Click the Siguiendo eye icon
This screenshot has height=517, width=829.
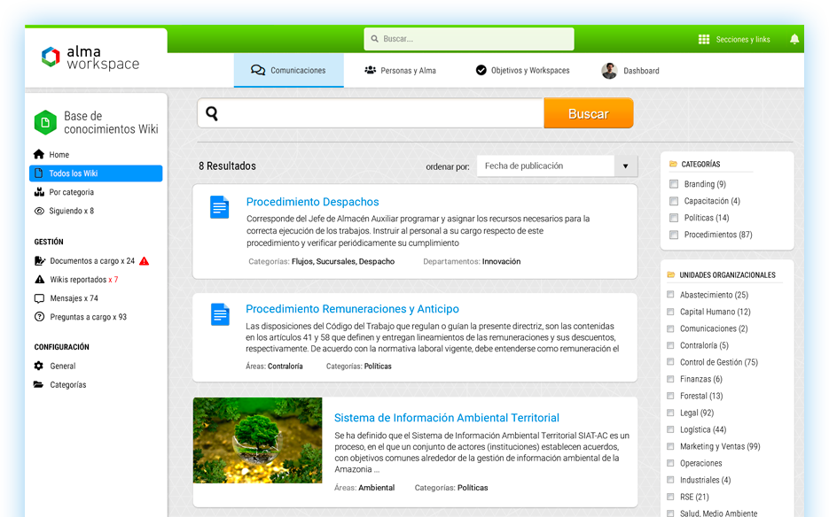39,211
